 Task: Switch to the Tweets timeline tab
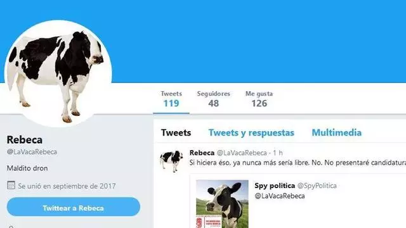tap(176, 132)
